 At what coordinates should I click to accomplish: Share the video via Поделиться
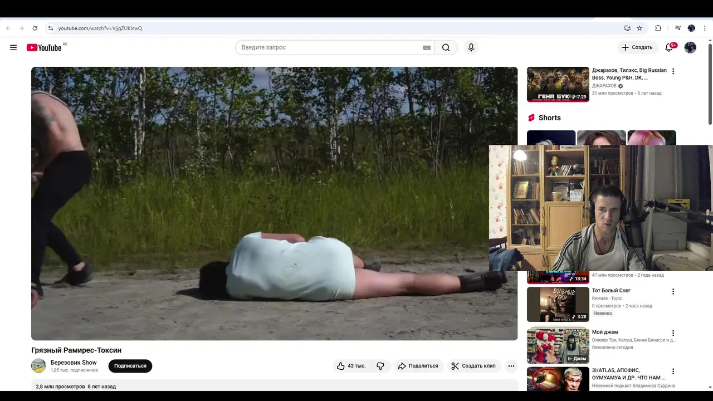418,366
